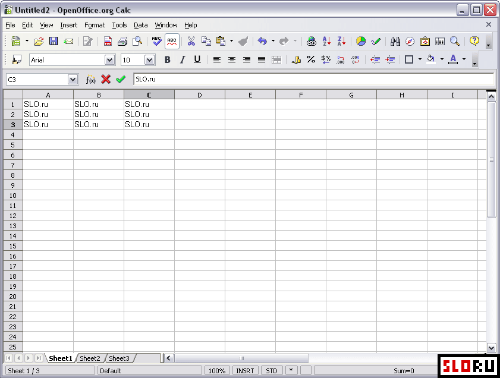Open the Background Color dropdown arrow
Image resolution: width=500 pixels, height=378 pixels.
[x=442, y=59]
